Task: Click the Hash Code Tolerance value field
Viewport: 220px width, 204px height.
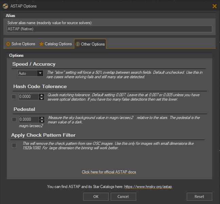Action: (29, 97)
